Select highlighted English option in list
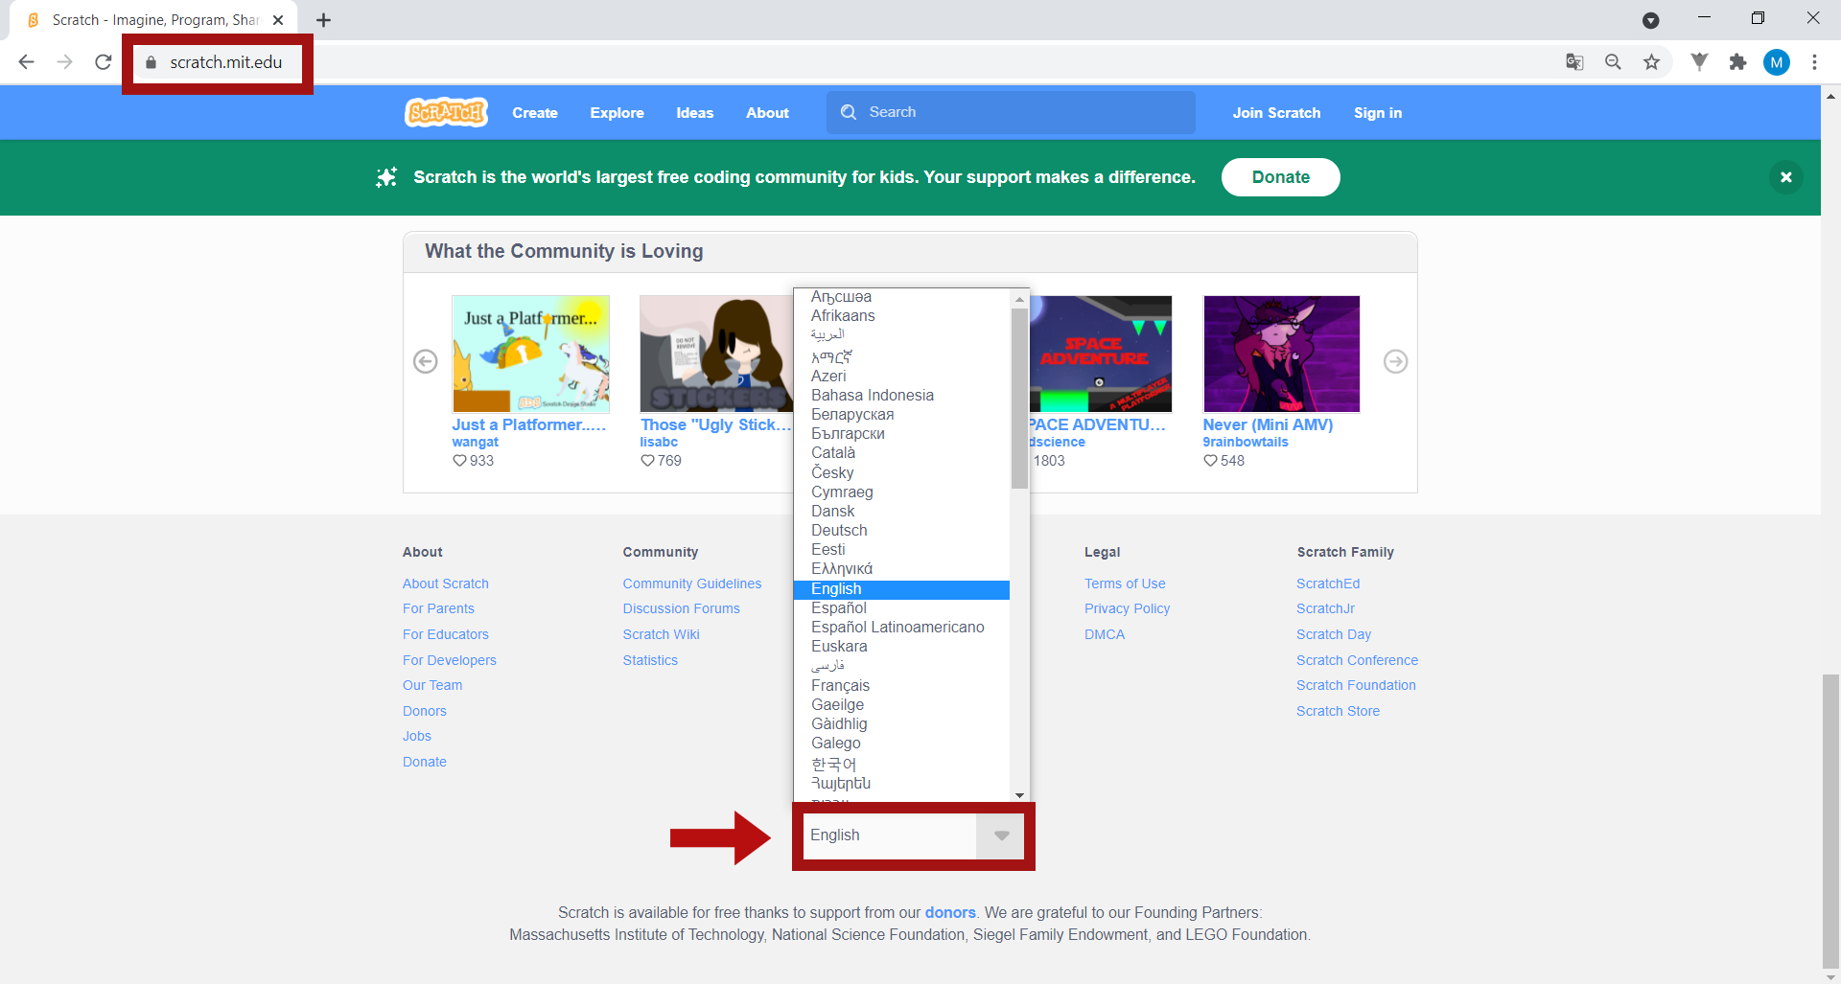This screenshot has width=1841, height=984. (x=901, y=589)
